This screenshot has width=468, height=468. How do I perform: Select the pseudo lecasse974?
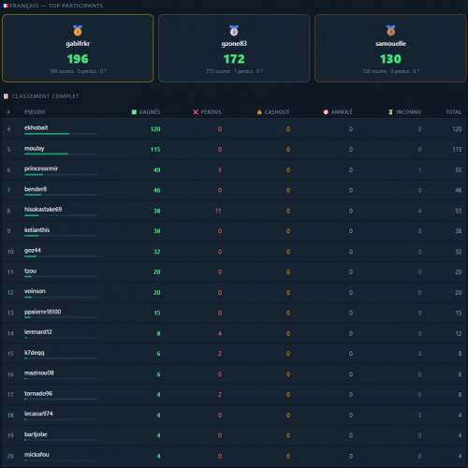pos(38,414)
